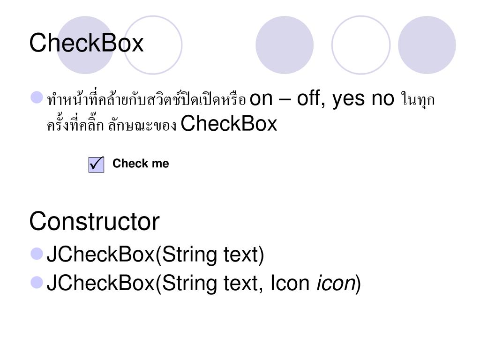Click the checkmark inside the lavender box
This screenshot has width=480, height=360.
97,164
